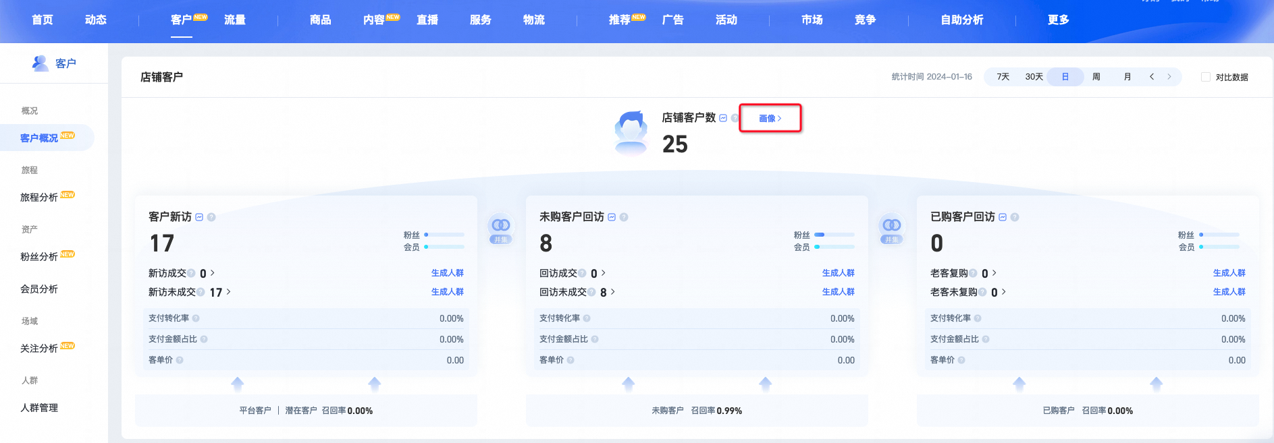Click the help icon beside 新访未成交

pyautogui.click(x=201, y=292)
